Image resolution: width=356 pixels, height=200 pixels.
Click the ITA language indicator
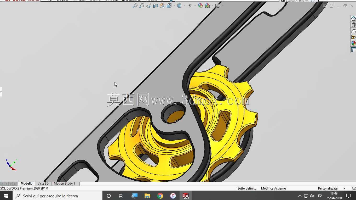[x=320, y=196]
